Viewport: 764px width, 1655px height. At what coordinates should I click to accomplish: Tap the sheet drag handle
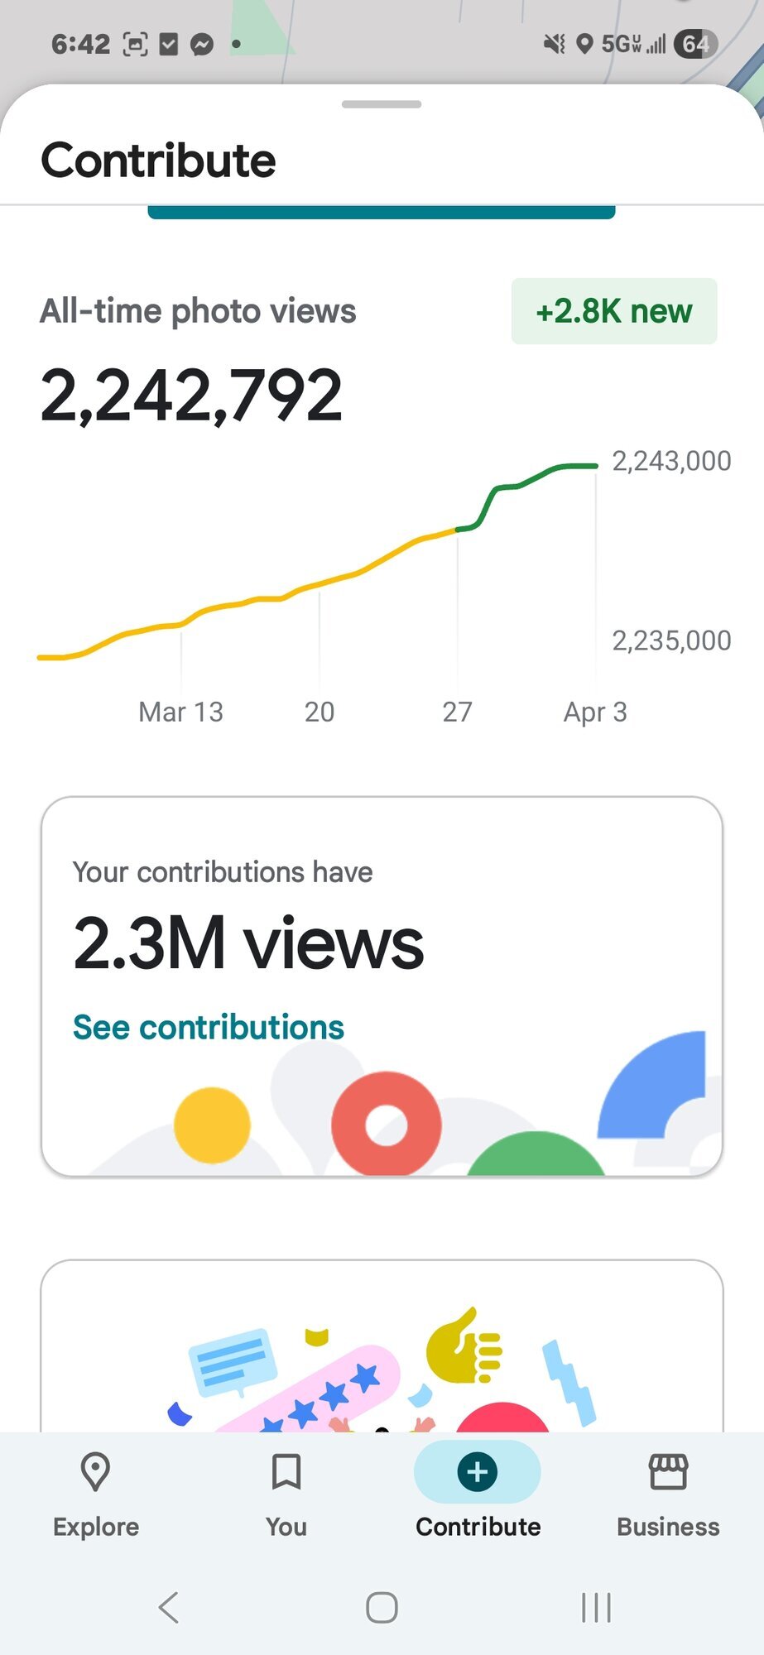382,104
